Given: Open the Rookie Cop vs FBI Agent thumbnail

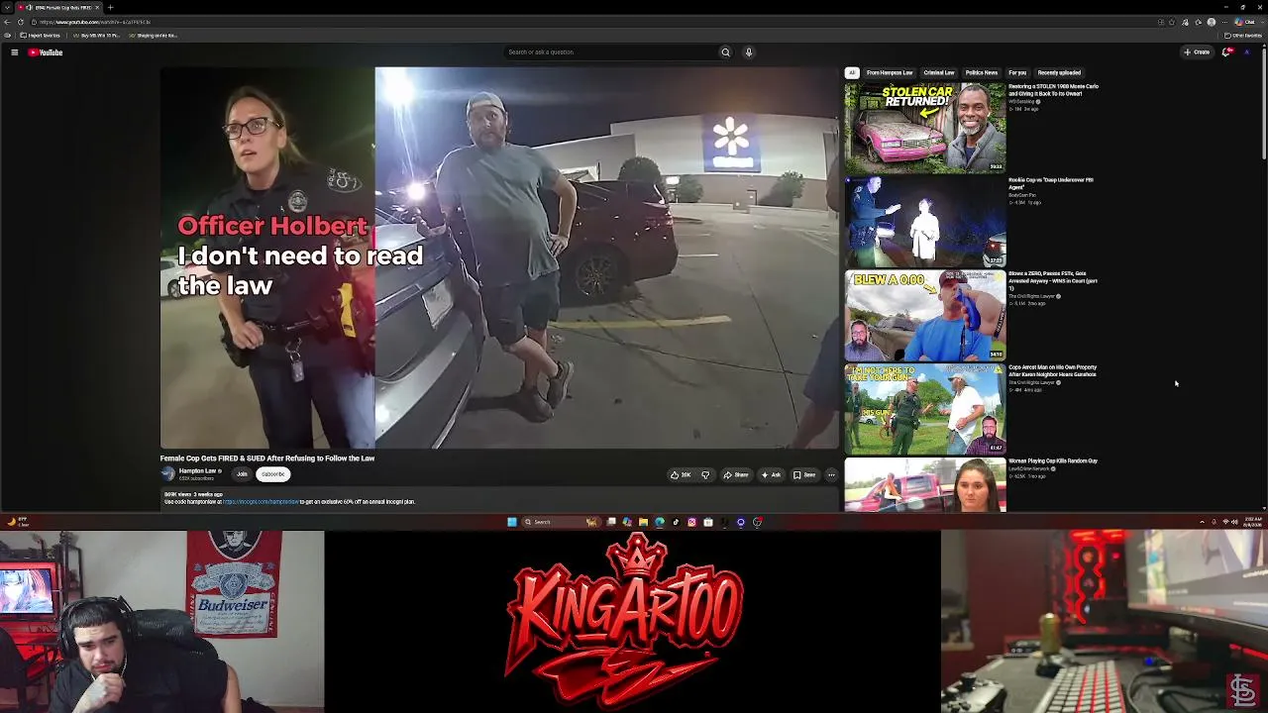Looking at the screenshot, I should click(x=925, y=222).
